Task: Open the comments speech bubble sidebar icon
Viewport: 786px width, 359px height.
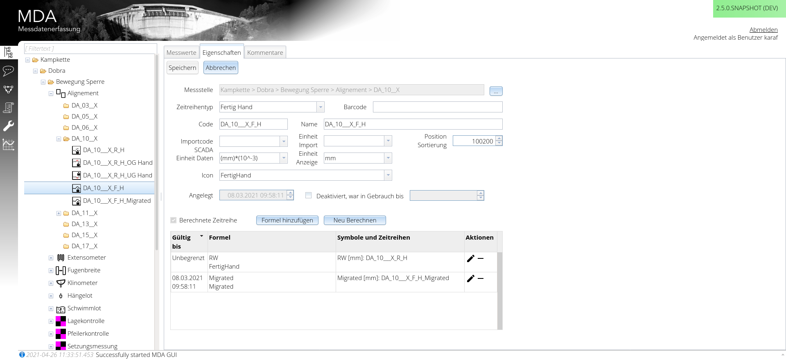Action: [x=9, y=71]
